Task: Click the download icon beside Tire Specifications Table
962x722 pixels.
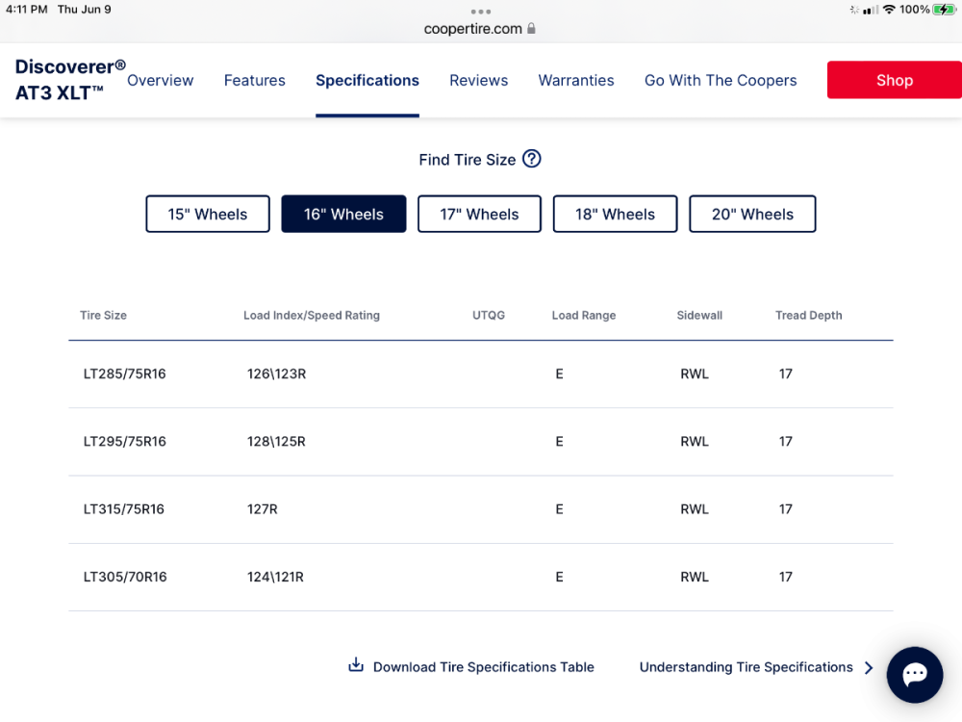Action: pos(356,665)
